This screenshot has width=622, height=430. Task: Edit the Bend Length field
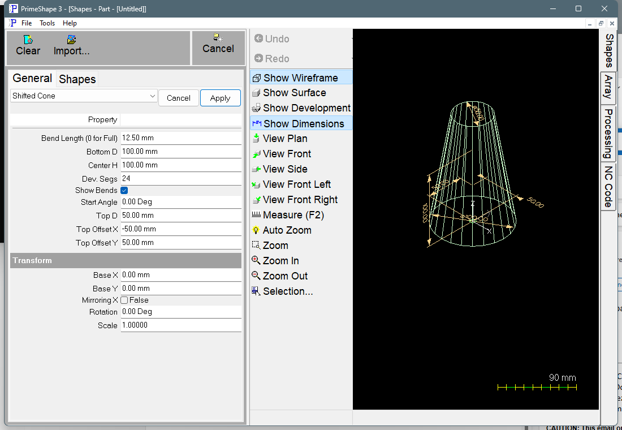point(181,138)
